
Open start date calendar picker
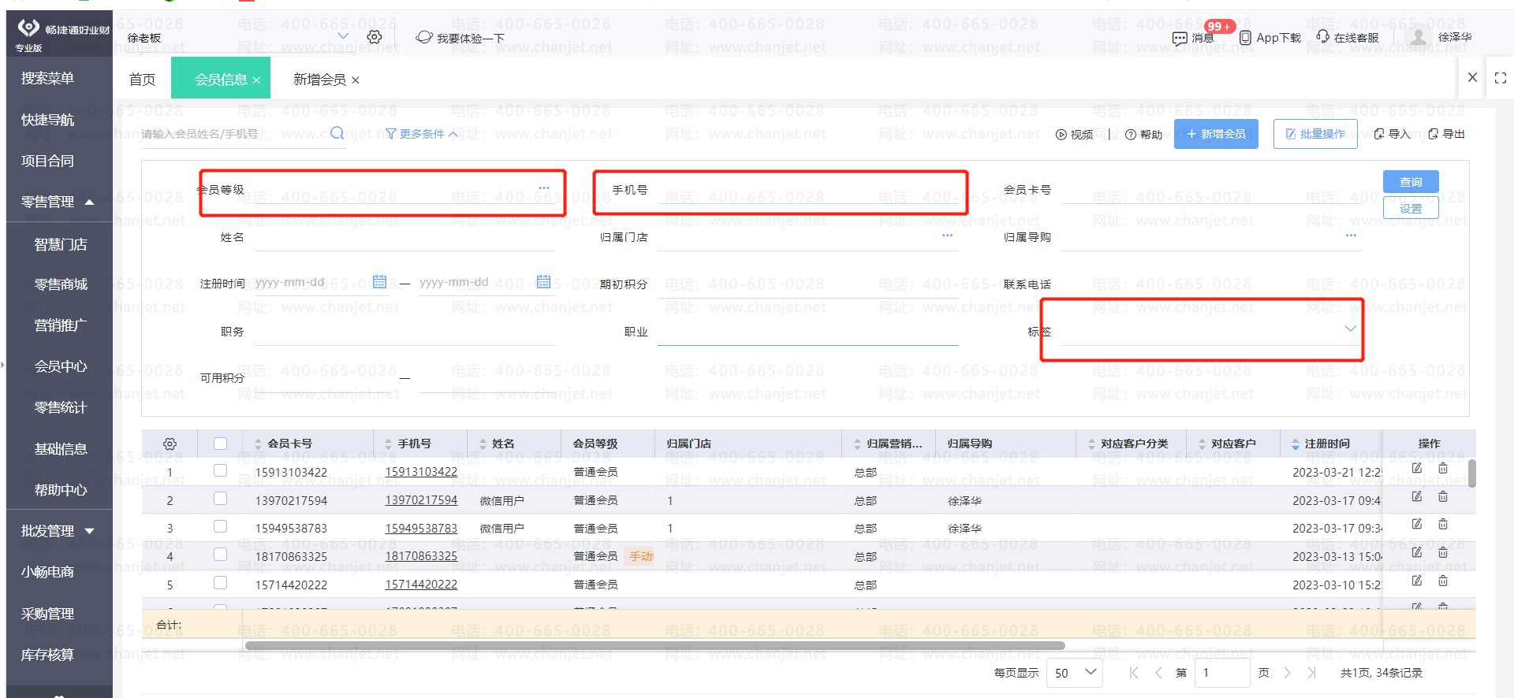click(x=379, y=281)
